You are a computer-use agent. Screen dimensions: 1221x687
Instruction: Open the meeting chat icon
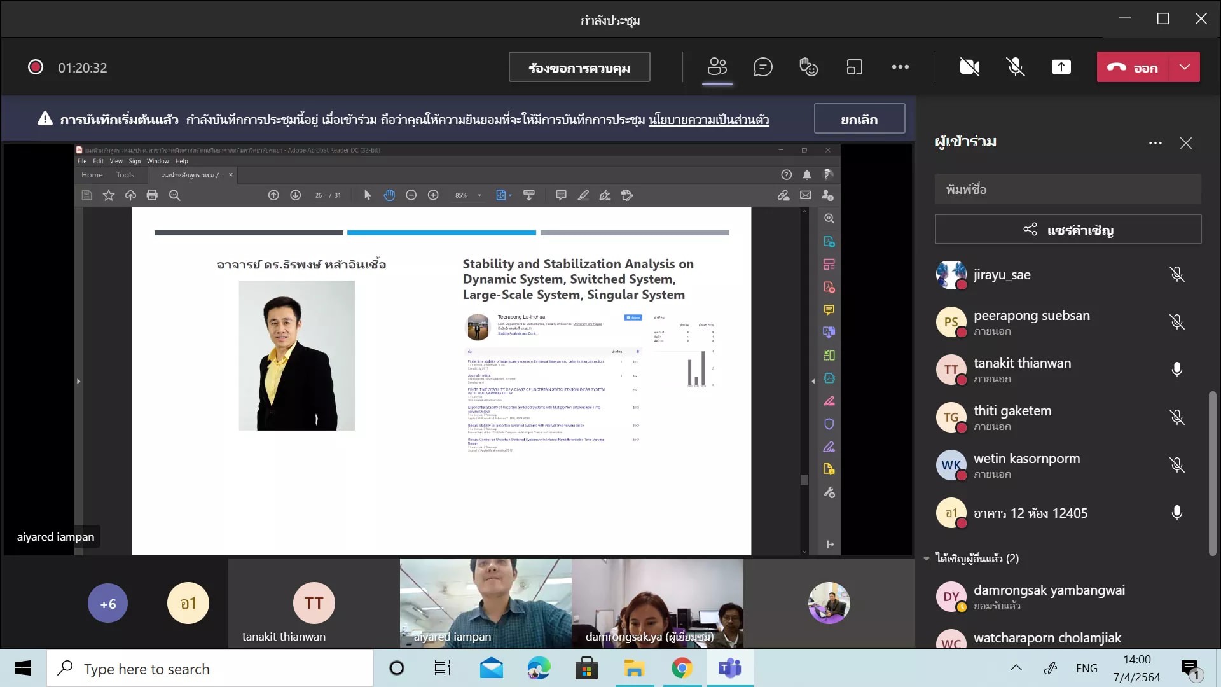click(762, 67)
